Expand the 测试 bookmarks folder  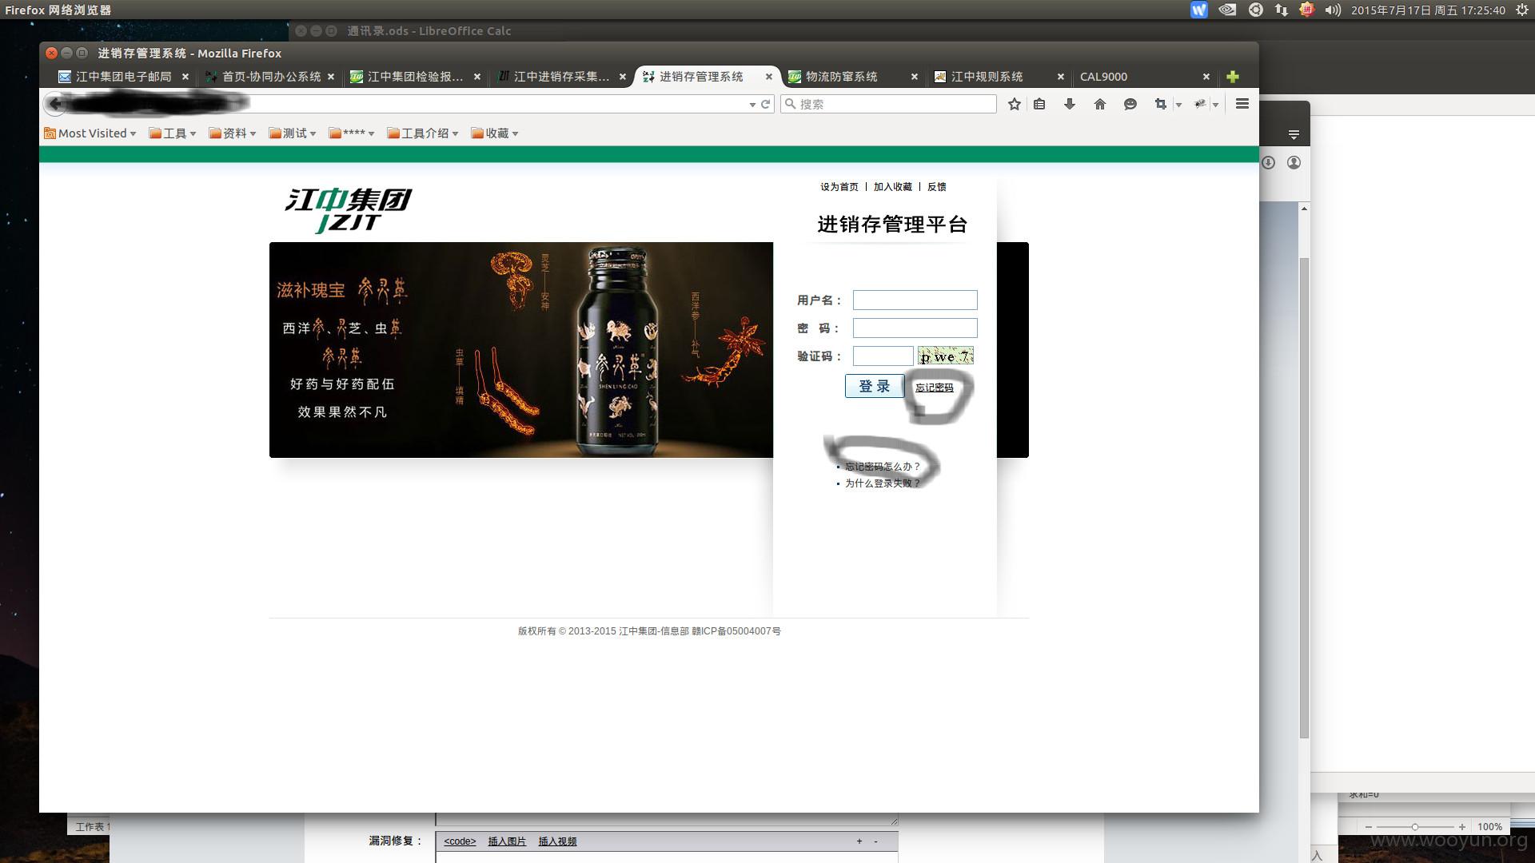coord(293,133)
